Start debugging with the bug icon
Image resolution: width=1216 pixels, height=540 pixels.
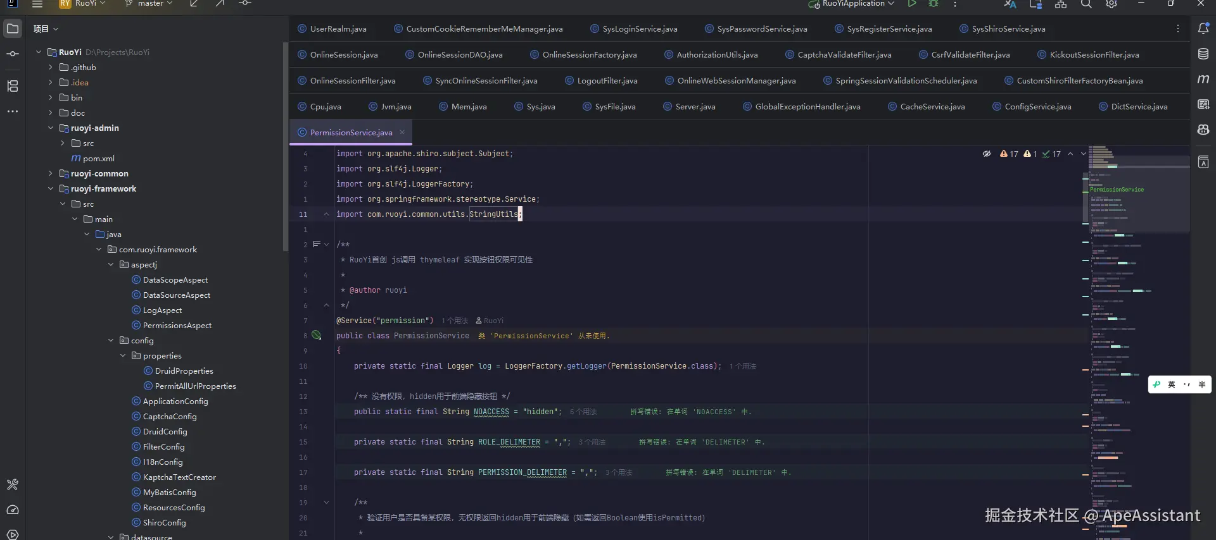click(x=934, y=4)
